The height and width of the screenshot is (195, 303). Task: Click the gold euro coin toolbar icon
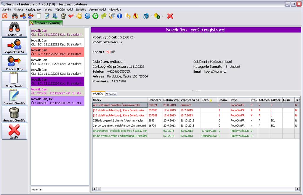pyautogui.click(x=79, y=16)
